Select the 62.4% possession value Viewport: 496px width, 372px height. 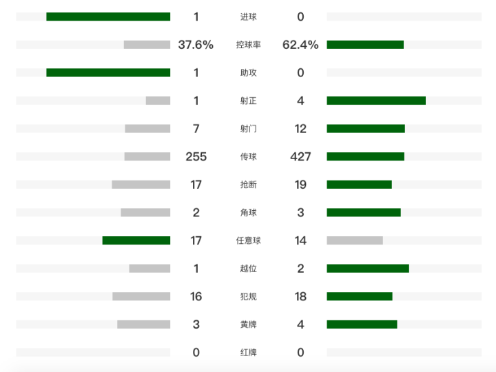[300, 45]
